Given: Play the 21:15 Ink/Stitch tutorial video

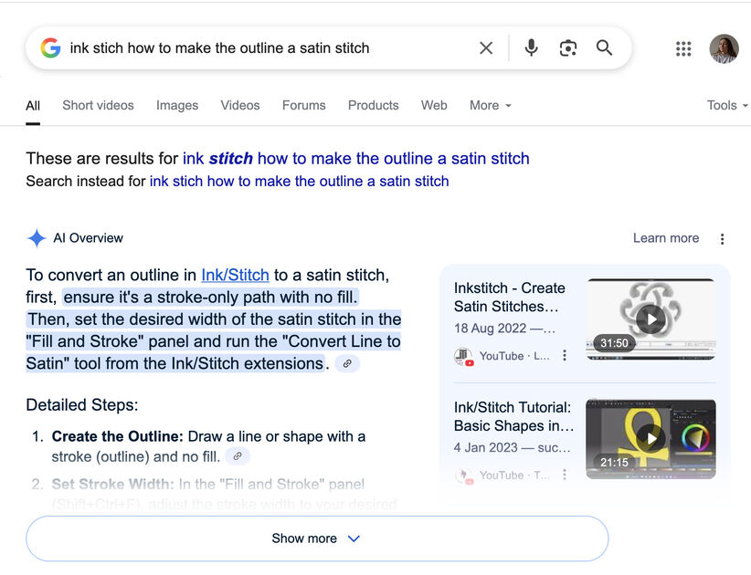Looking at the screenshot, I should (x=651, y=439).
